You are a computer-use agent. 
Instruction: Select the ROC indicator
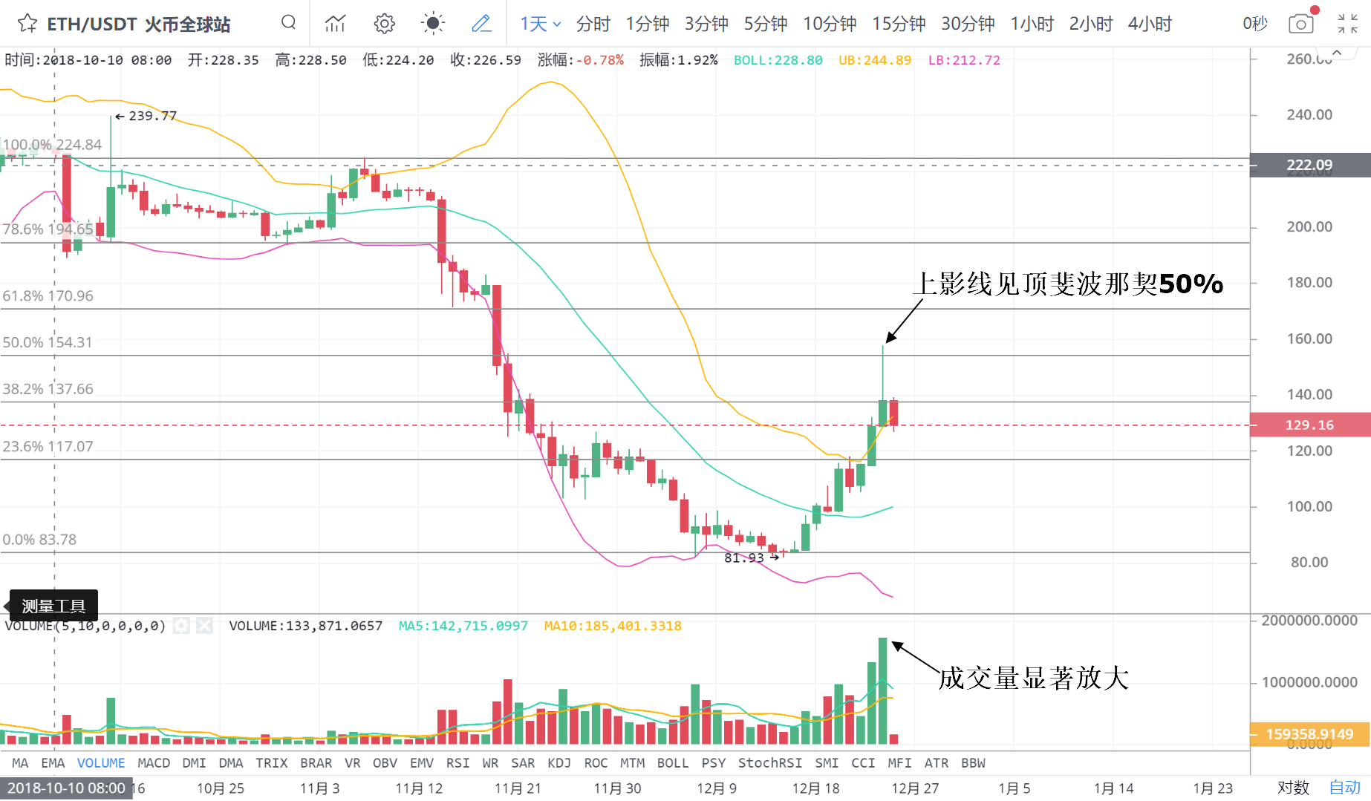(596, 762)
